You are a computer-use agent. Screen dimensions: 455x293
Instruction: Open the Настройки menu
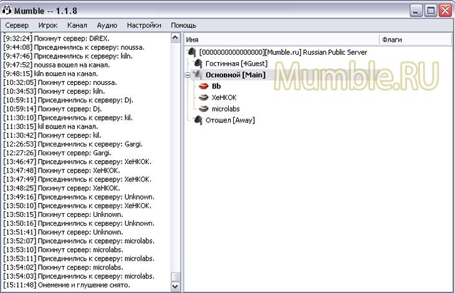144,26
